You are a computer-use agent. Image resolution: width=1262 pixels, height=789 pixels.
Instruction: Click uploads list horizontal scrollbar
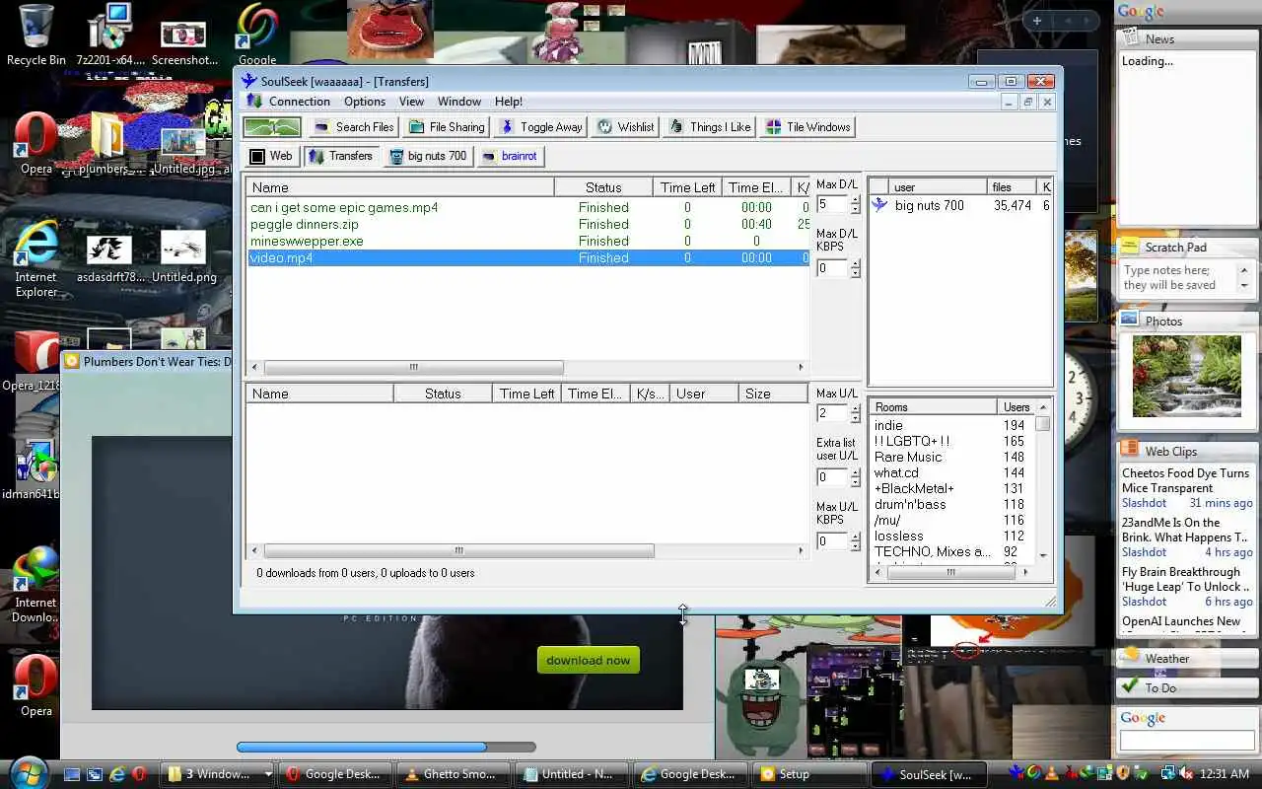pos(458,551)
